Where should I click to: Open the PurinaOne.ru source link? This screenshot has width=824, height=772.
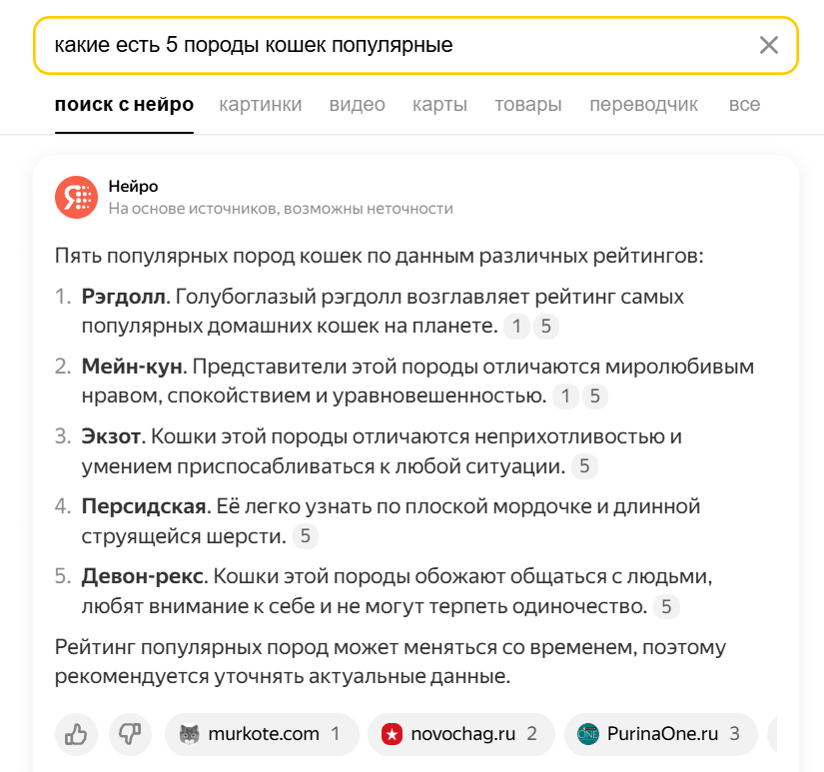click(x=662, y=735)
